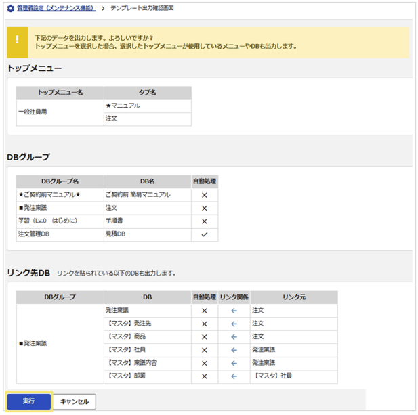Viewport: 418px width, 415px height.
Task: Click the link arrow icon for 【マスタ】発注先
Action: point(234,324)
